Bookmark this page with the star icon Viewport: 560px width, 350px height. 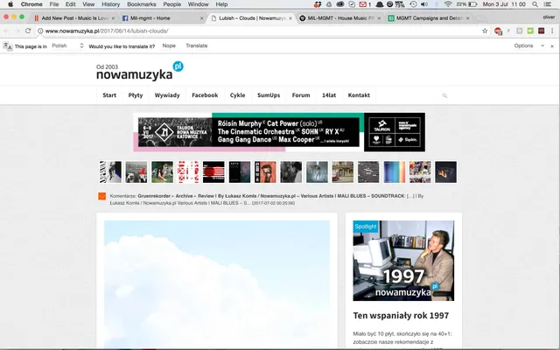(x=485, y=31)
